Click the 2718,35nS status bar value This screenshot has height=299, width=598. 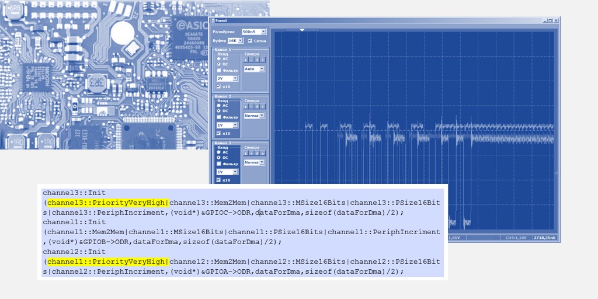click(545, 238)
